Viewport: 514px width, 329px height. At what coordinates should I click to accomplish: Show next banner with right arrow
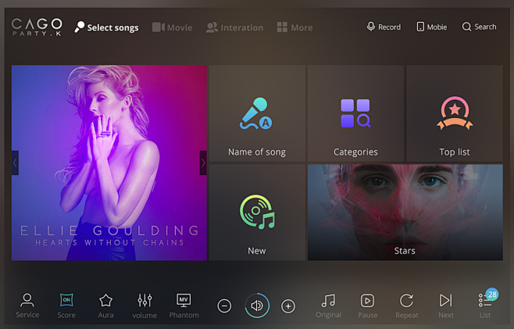click(x=203, y=163)
